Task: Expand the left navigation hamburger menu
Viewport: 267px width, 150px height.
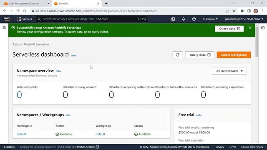Action: pos(4,27)
